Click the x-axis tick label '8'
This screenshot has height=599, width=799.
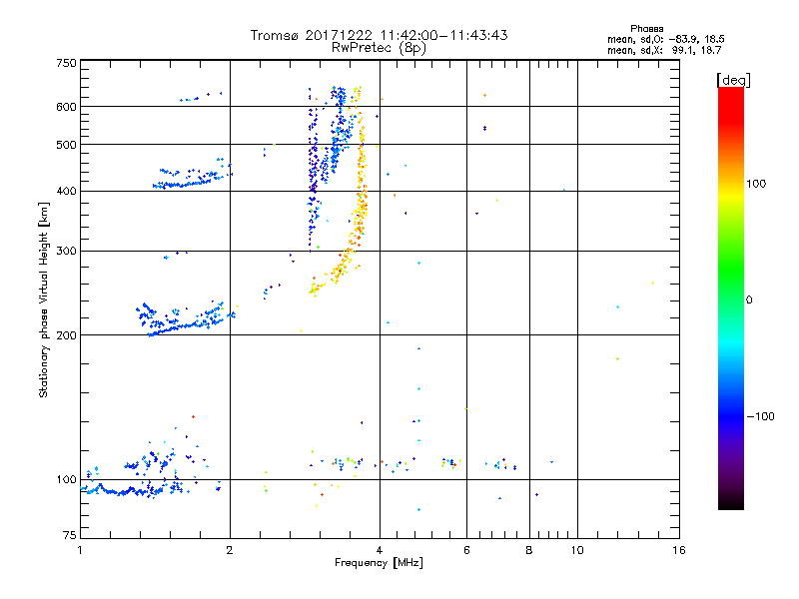coord(529,550)
